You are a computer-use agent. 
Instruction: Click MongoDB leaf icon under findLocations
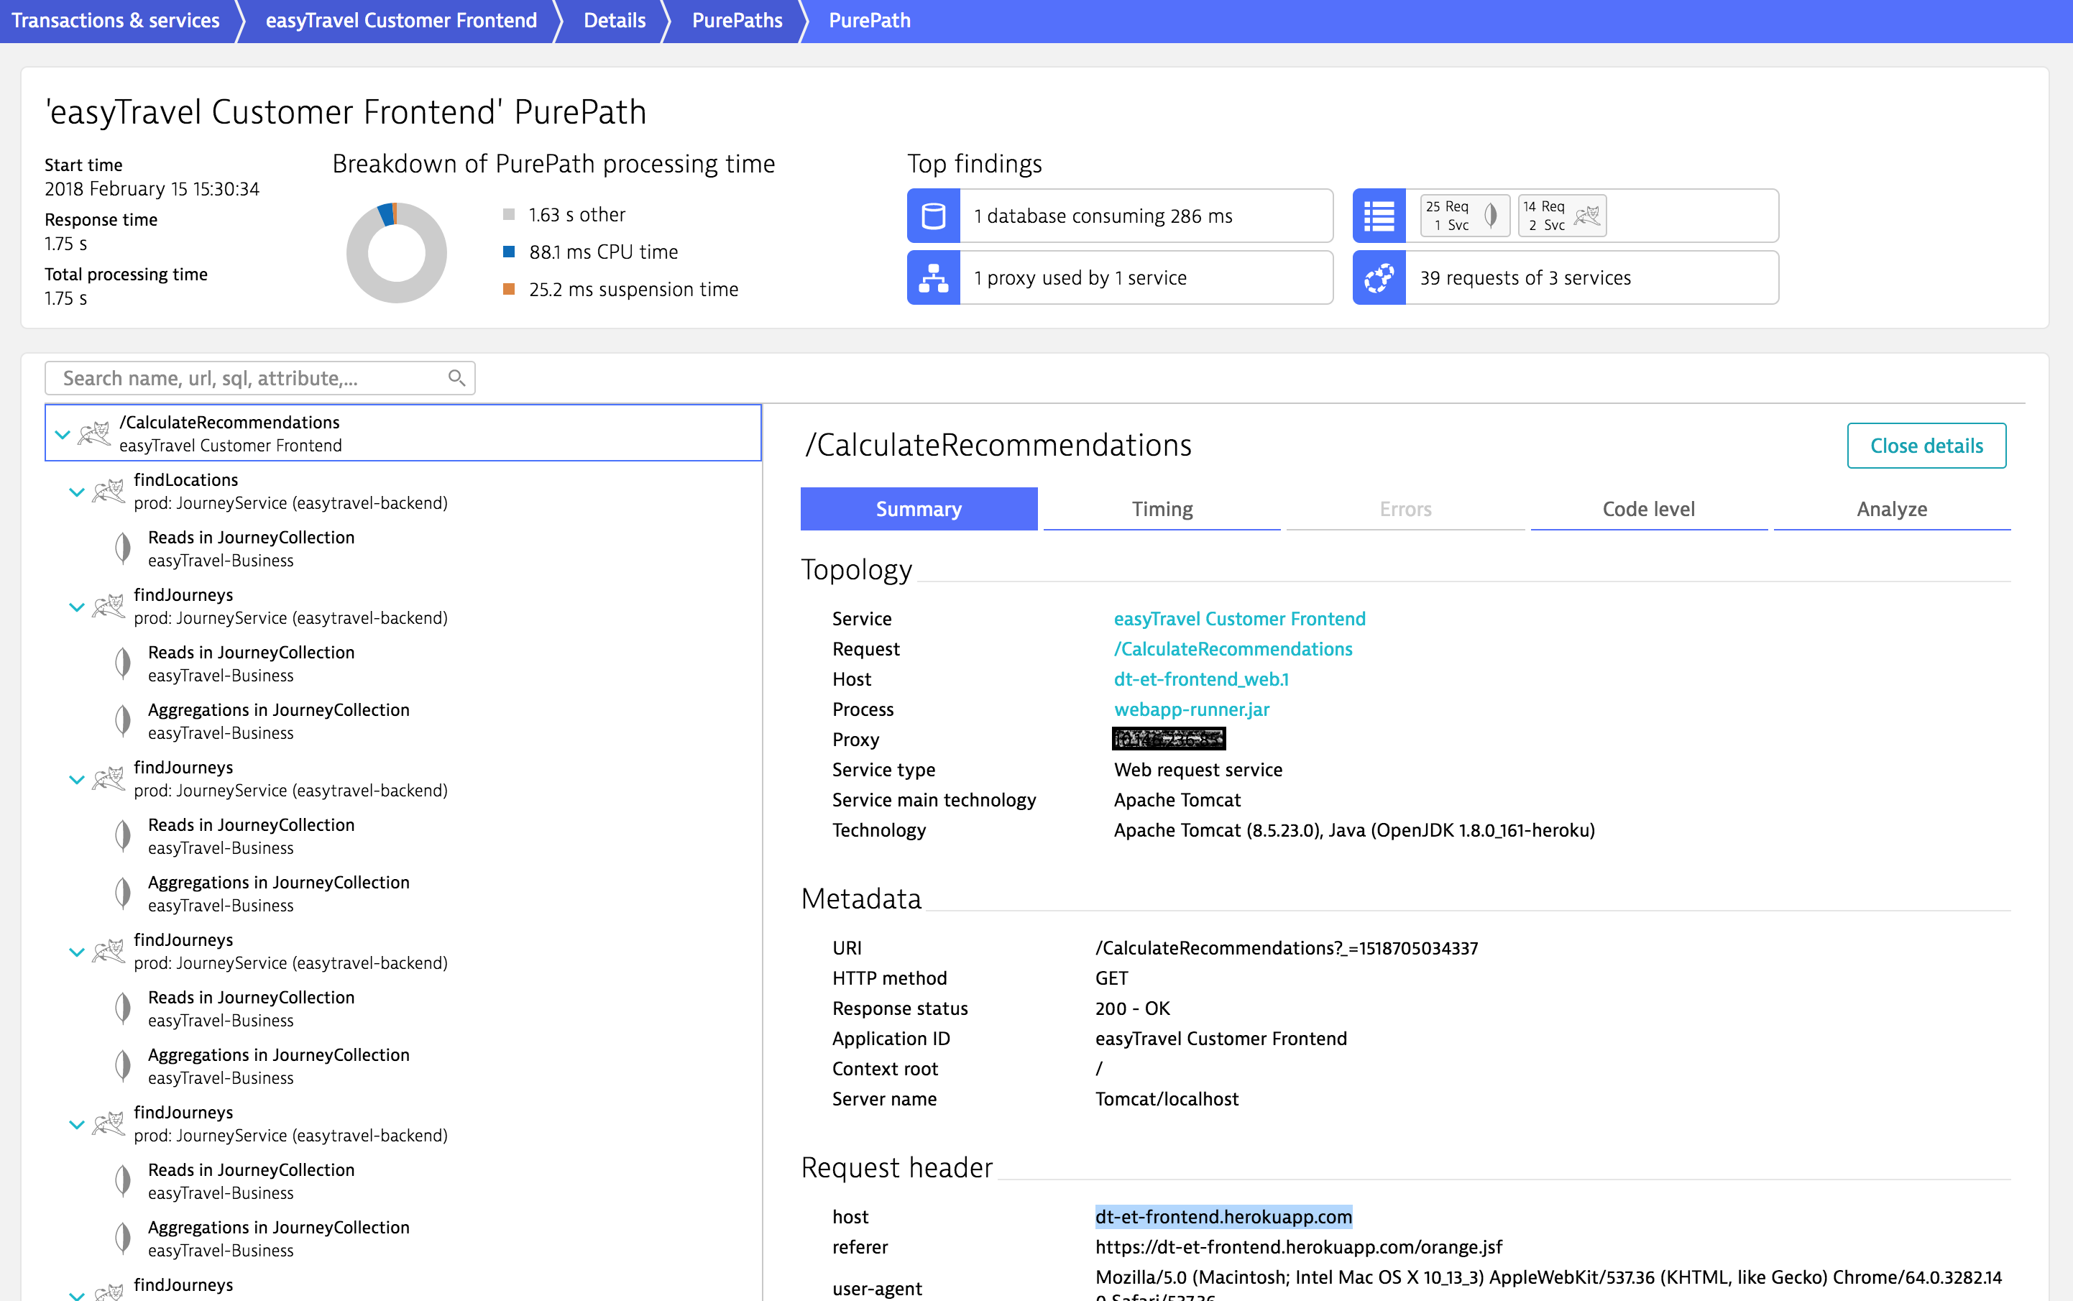click(x=123, y=548)
